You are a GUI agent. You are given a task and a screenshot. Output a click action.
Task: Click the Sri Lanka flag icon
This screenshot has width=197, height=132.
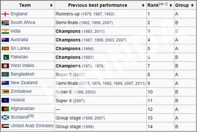pos(5,48)
